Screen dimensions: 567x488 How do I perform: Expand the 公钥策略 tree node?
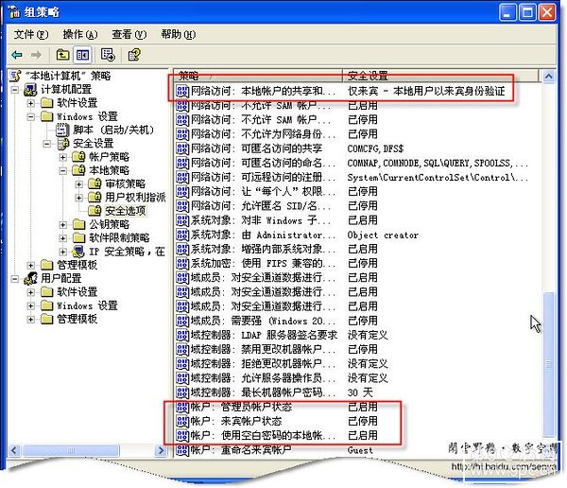pos(63,225)
